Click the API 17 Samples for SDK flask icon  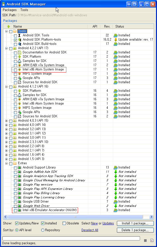pos(19,61)
